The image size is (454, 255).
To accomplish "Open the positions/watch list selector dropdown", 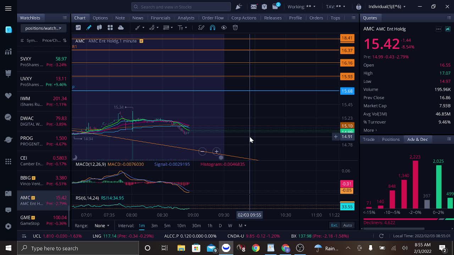I will tap(43, 28).
